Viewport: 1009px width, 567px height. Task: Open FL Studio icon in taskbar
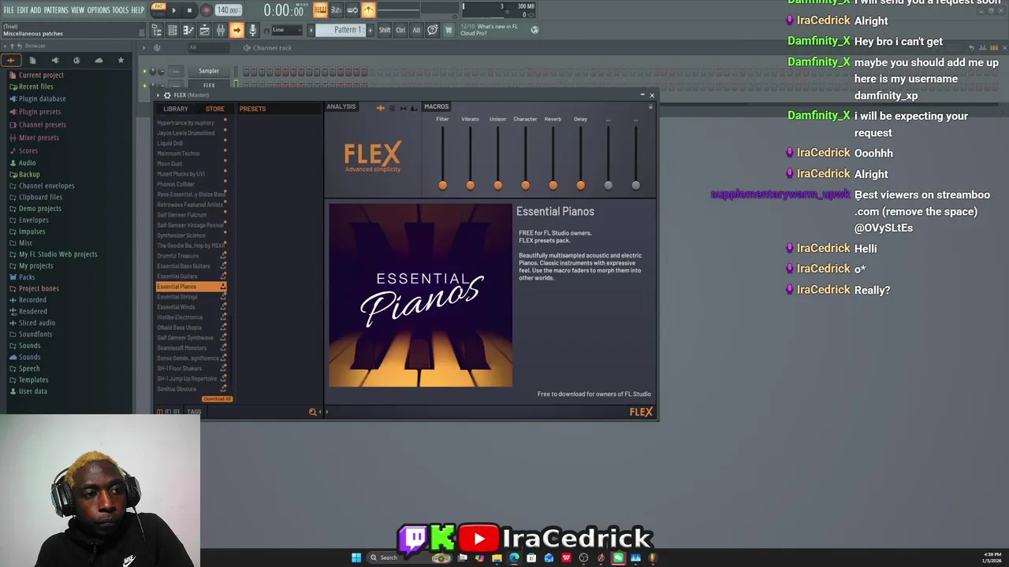point(653,558)
